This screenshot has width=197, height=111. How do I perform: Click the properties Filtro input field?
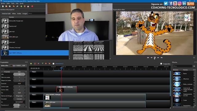coord(14,69)
